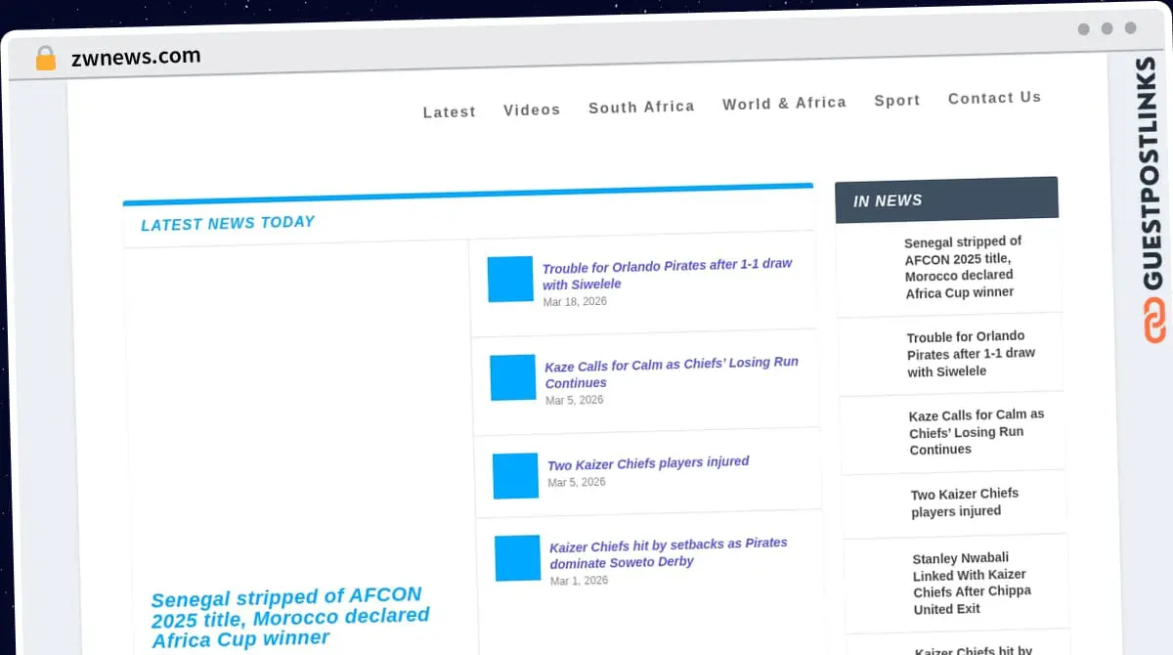
Task: Open sidebar item Stanley Nwabali Linked With Kaizer Chiefs
Action: [x=972, y=584]
